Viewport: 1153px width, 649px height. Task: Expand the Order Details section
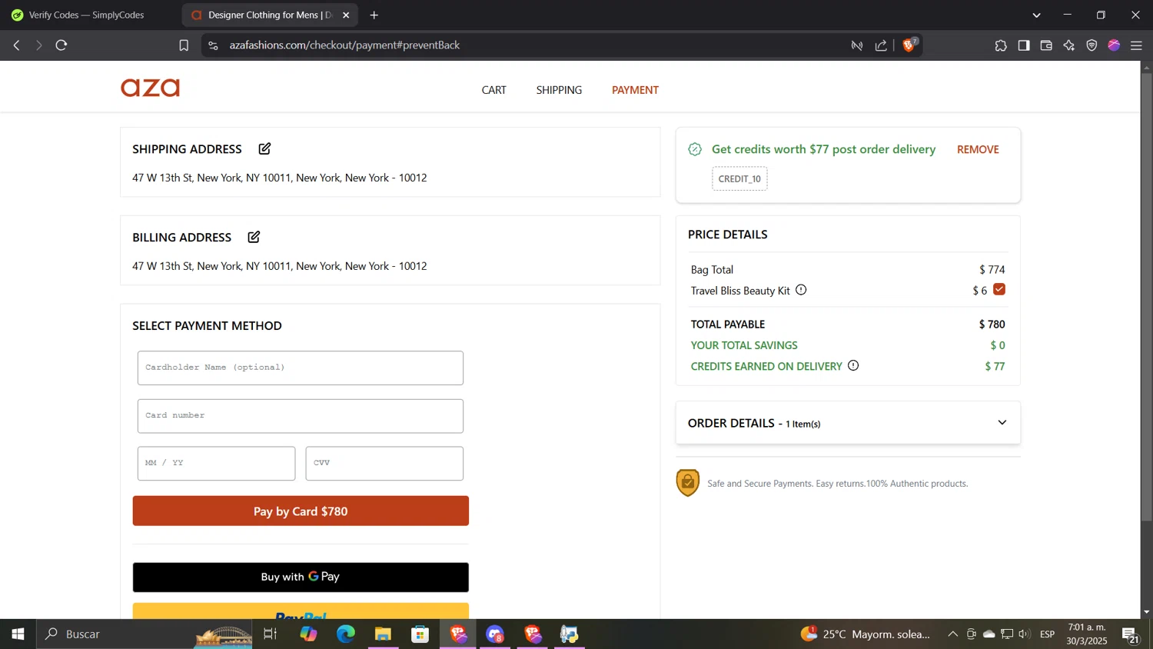coord(848,423)
